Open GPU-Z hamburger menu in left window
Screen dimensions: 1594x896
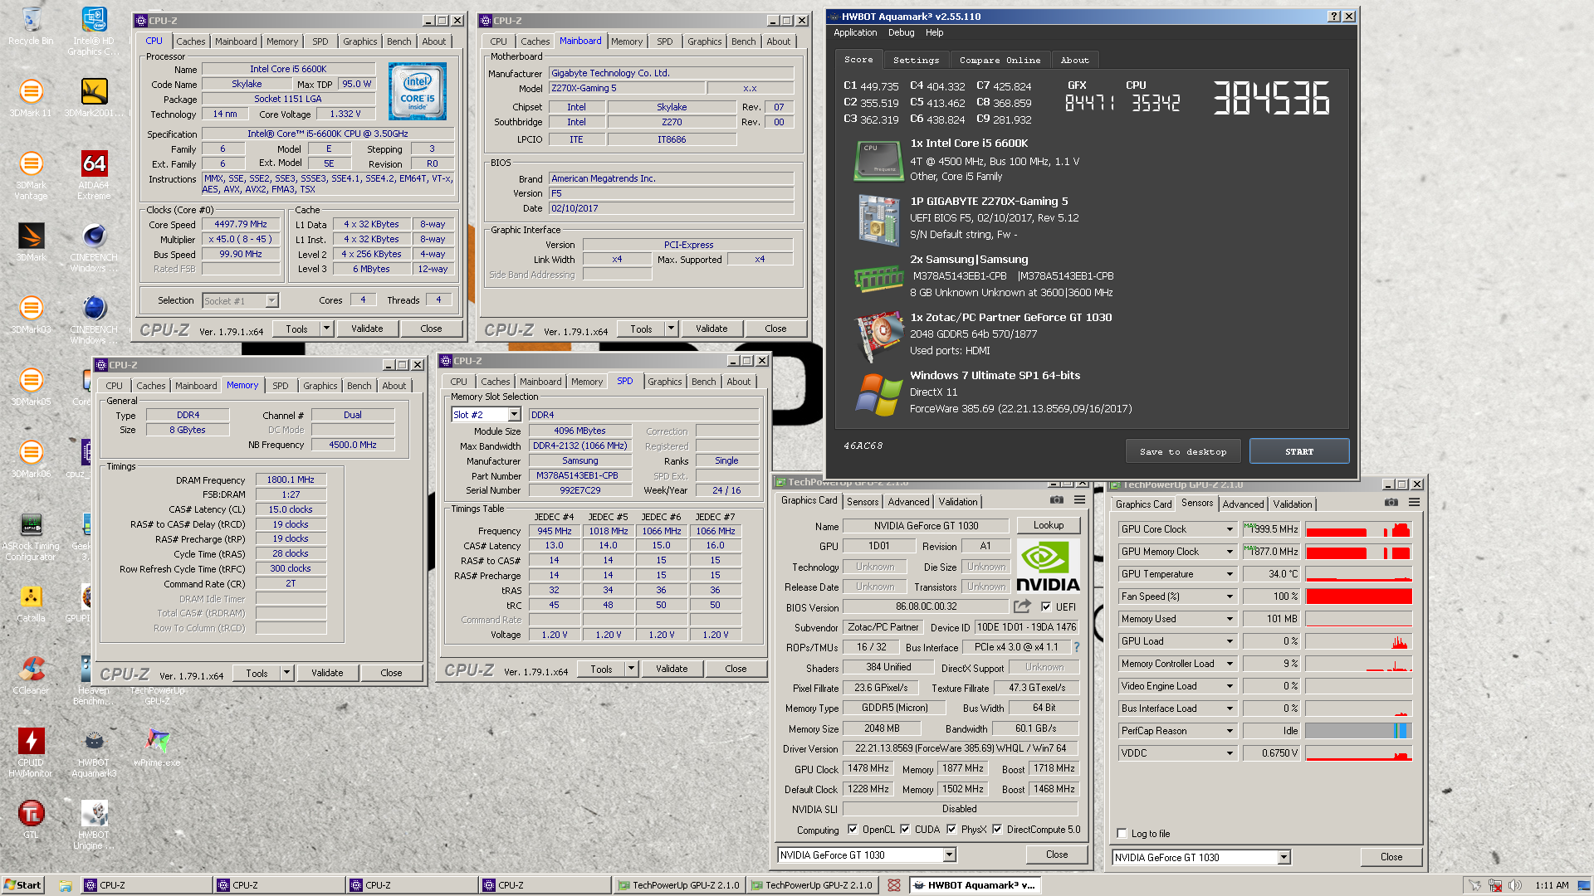[1079, 500]
